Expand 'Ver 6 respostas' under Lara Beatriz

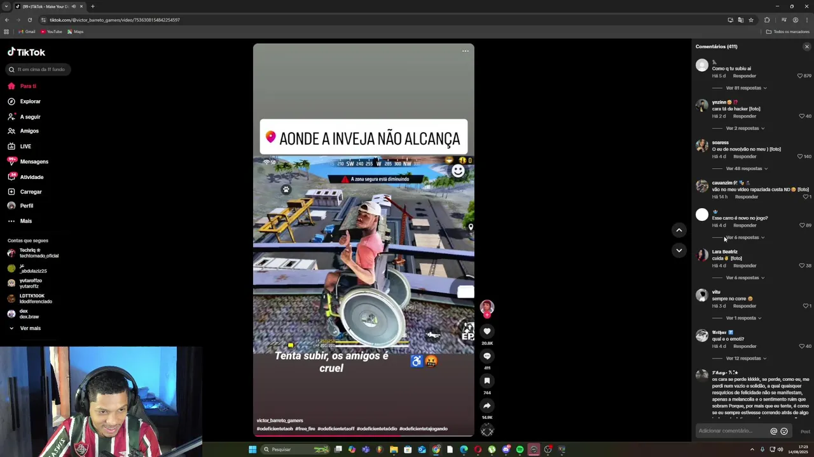tap(745, 278)
